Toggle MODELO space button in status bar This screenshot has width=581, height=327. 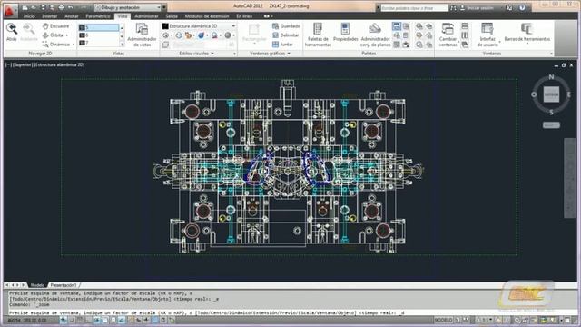(443, 320)
